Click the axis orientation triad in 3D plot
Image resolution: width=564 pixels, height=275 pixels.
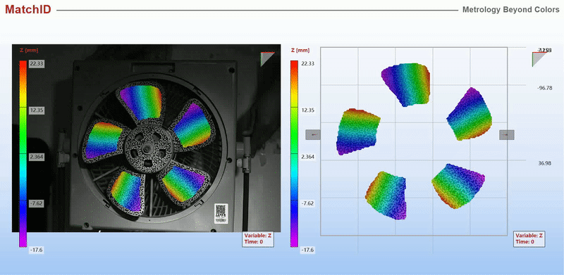[539, 59]
